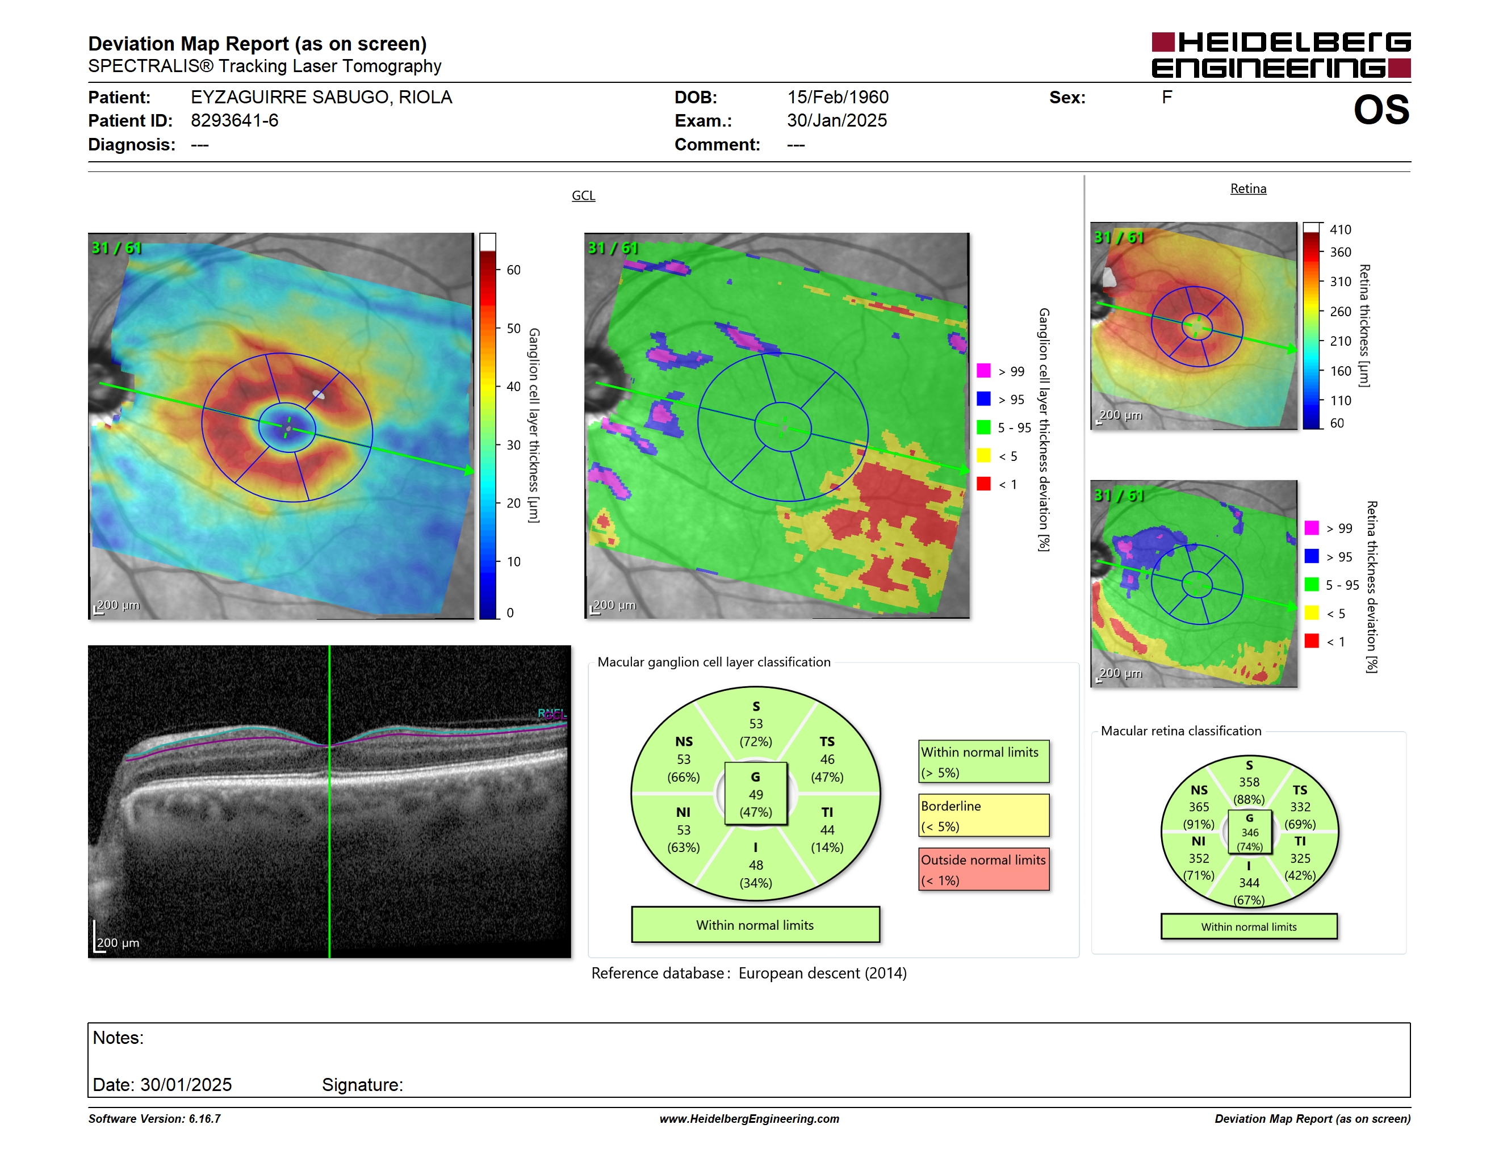Screen dimensions: 1499x1158
Task: Click the 'Within normal limits (> 5%)' key
Action: coord(983,761)
